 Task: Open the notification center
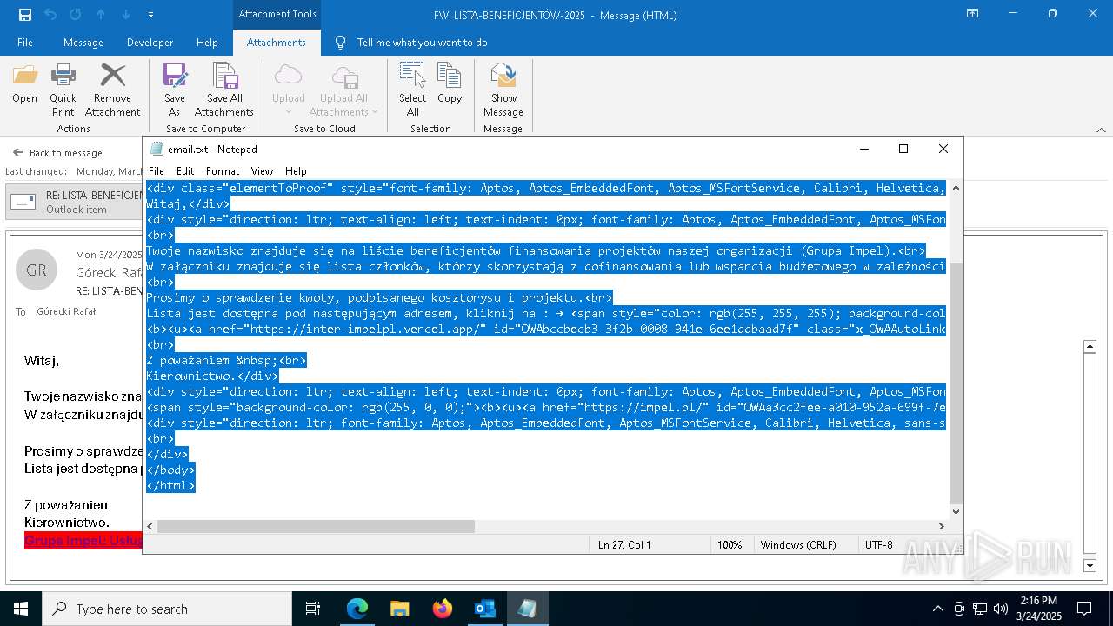tap(1084, 609)
